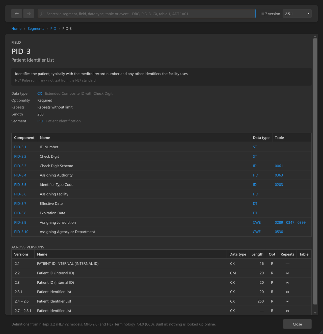Go back with the left arrow button
Image resolution: width=323 pixels, height=334 pixels.
[x=17, y=14]
